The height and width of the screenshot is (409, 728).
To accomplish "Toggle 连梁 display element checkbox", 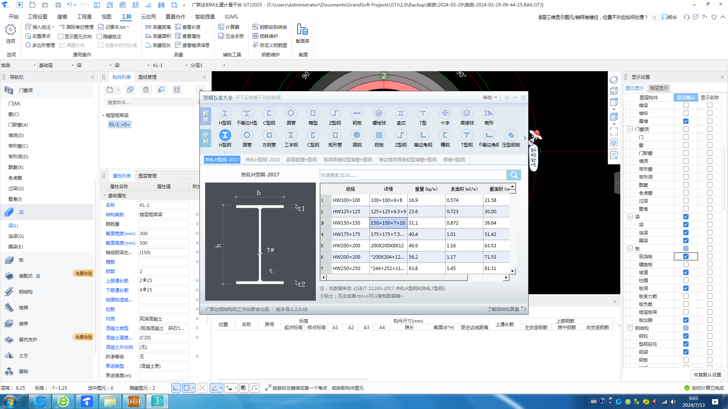I will 686,233.
